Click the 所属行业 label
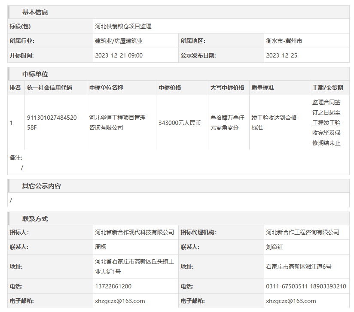Viewport: 354px width, 312px height. (22, 41)
